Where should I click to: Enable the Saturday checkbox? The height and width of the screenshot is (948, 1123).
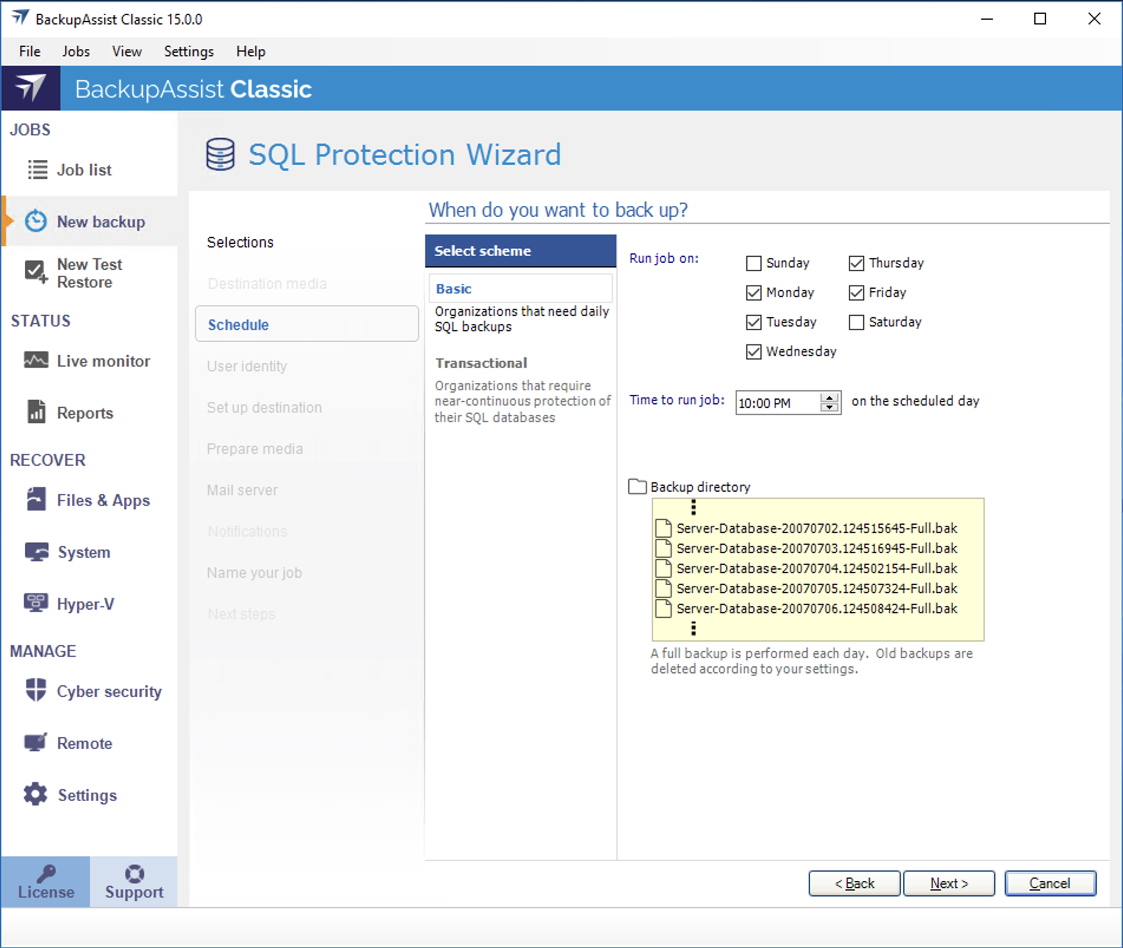856,322
